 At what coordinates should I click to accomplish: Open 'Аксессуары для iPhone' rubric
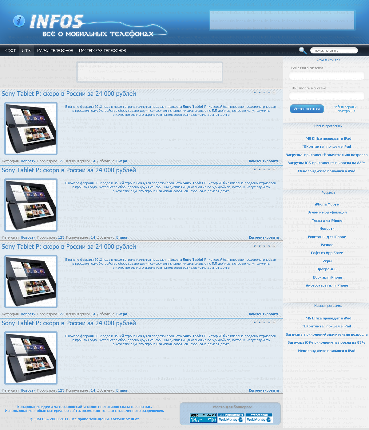[327, 285]
